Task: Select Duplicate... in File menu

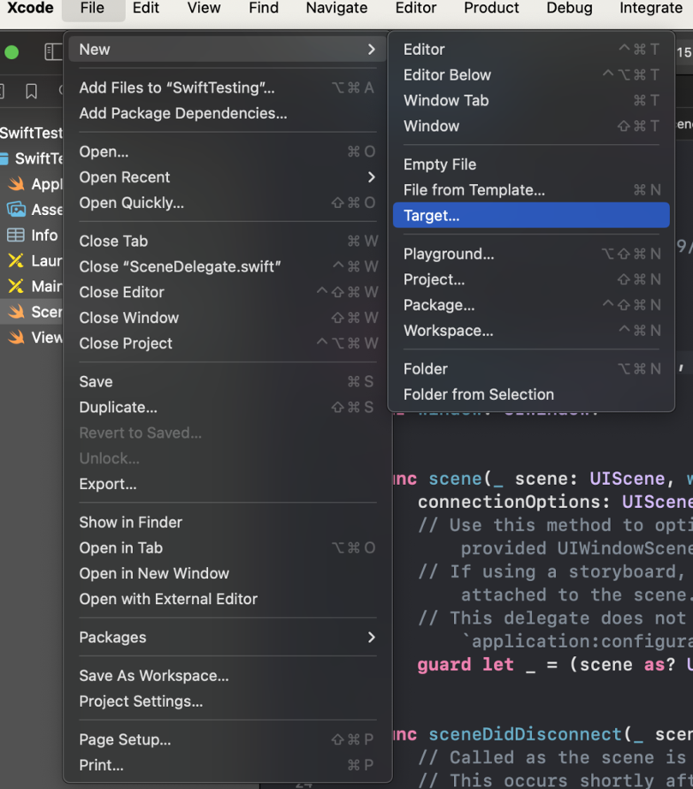Action: 228,407
